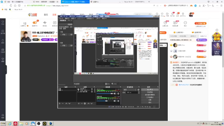Toggle the live broadcast switch on the Douyu toolbar
Screen dimensions: 224x126
[35, 23]
